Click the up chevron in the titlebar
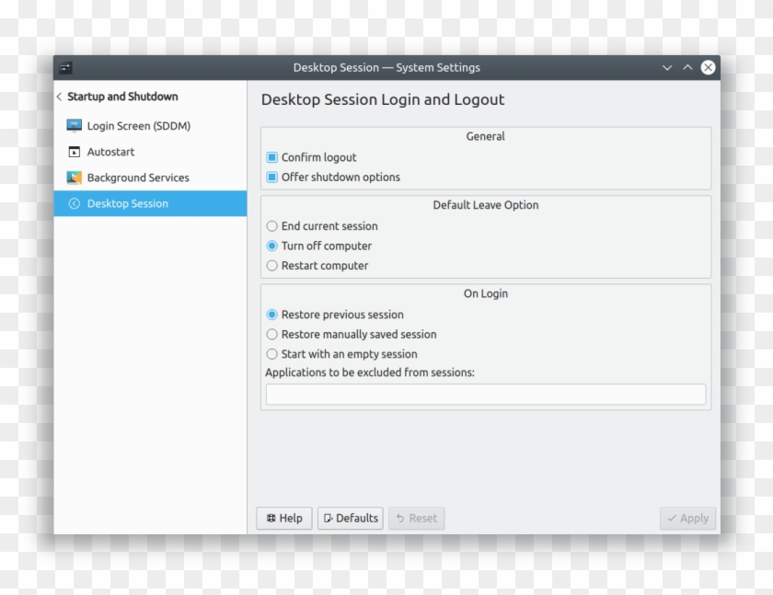773x595 pixels. coord(686,67)
